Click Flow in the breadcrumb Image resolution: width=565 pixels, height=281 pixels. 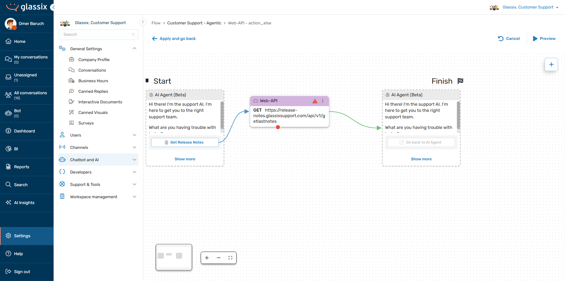156,23
